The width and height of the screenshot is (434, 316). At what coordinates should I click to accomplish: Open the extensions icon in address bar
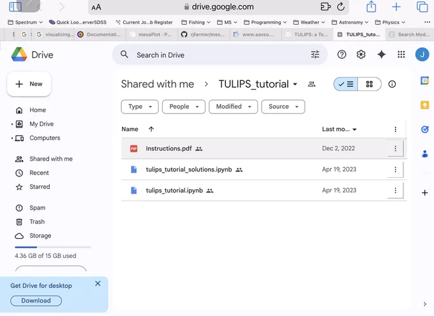325,6
